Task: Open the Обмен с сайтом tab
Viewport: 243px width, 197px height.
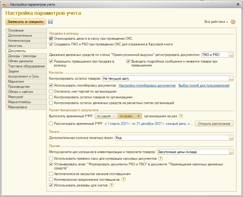Action: [x=26, y=92]
